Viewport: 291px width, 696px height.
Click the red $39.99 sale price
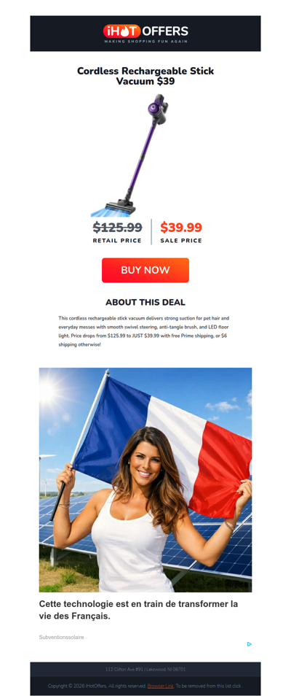tap(180, 228)
